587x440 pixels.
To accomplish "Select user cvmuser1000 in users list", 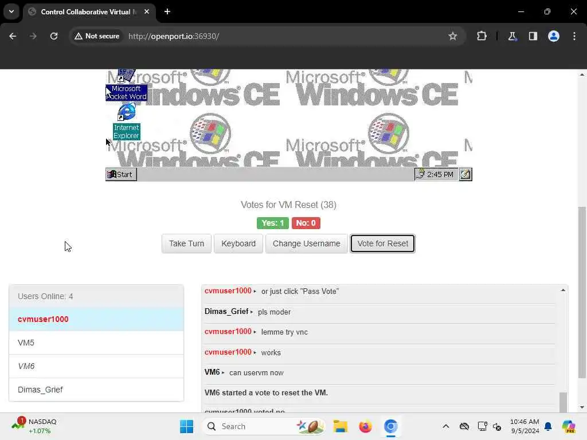I will [x=96, y=319].
